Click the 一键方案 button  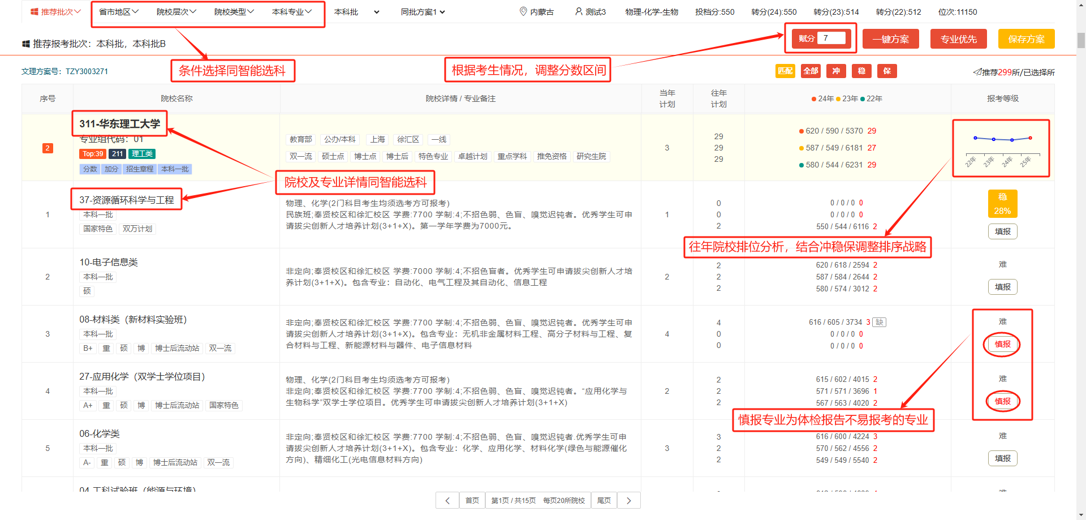[890, 39]
